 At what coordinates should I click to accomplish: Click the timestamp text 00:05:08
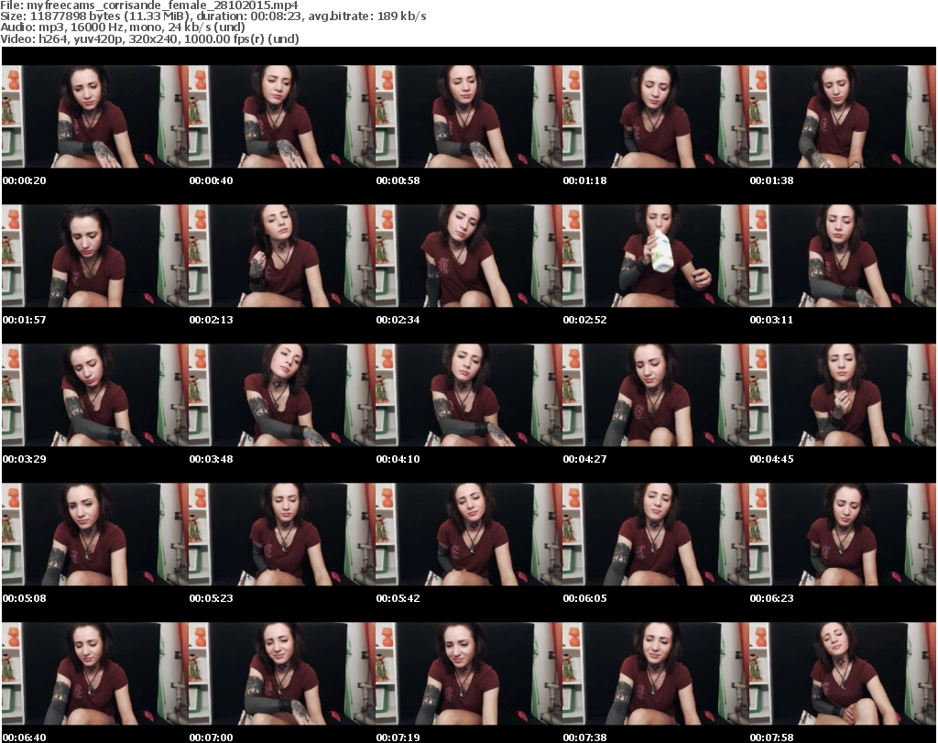click(25, 598)
